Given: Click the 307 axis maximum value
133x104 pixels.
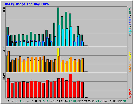Looking at the screenshot, I should click(4, 49).
